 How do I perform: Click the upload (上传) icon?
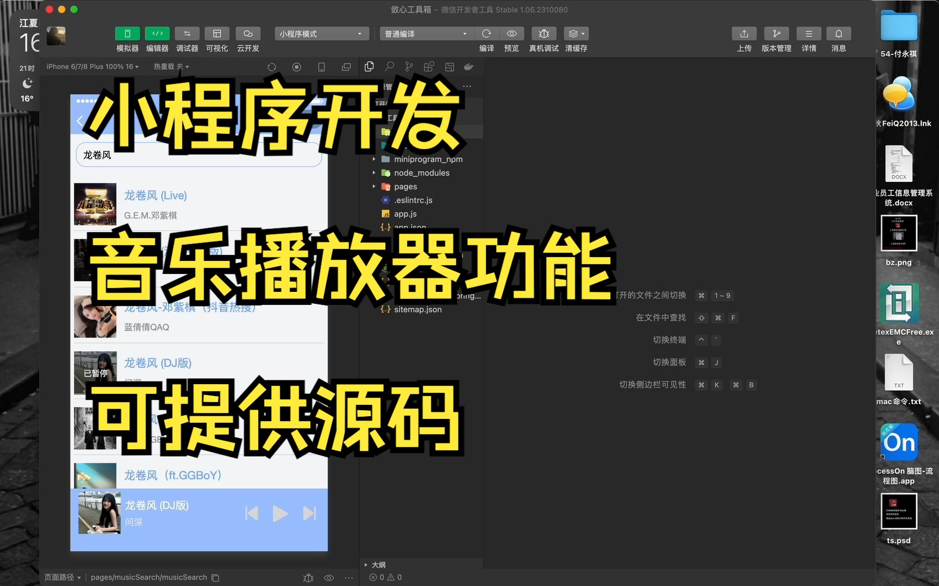[x=744, y=34]
